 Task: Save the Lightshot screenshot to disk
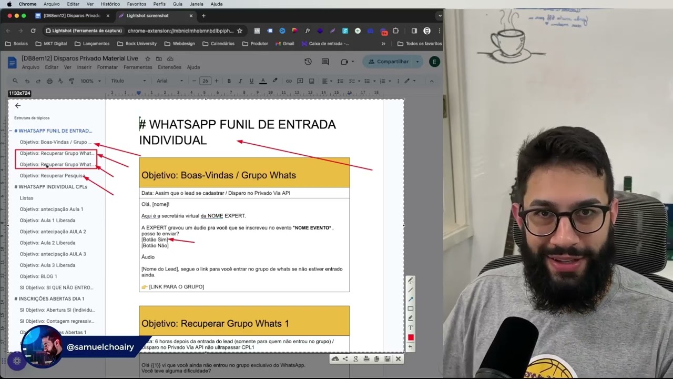click(x=388, y=359)
